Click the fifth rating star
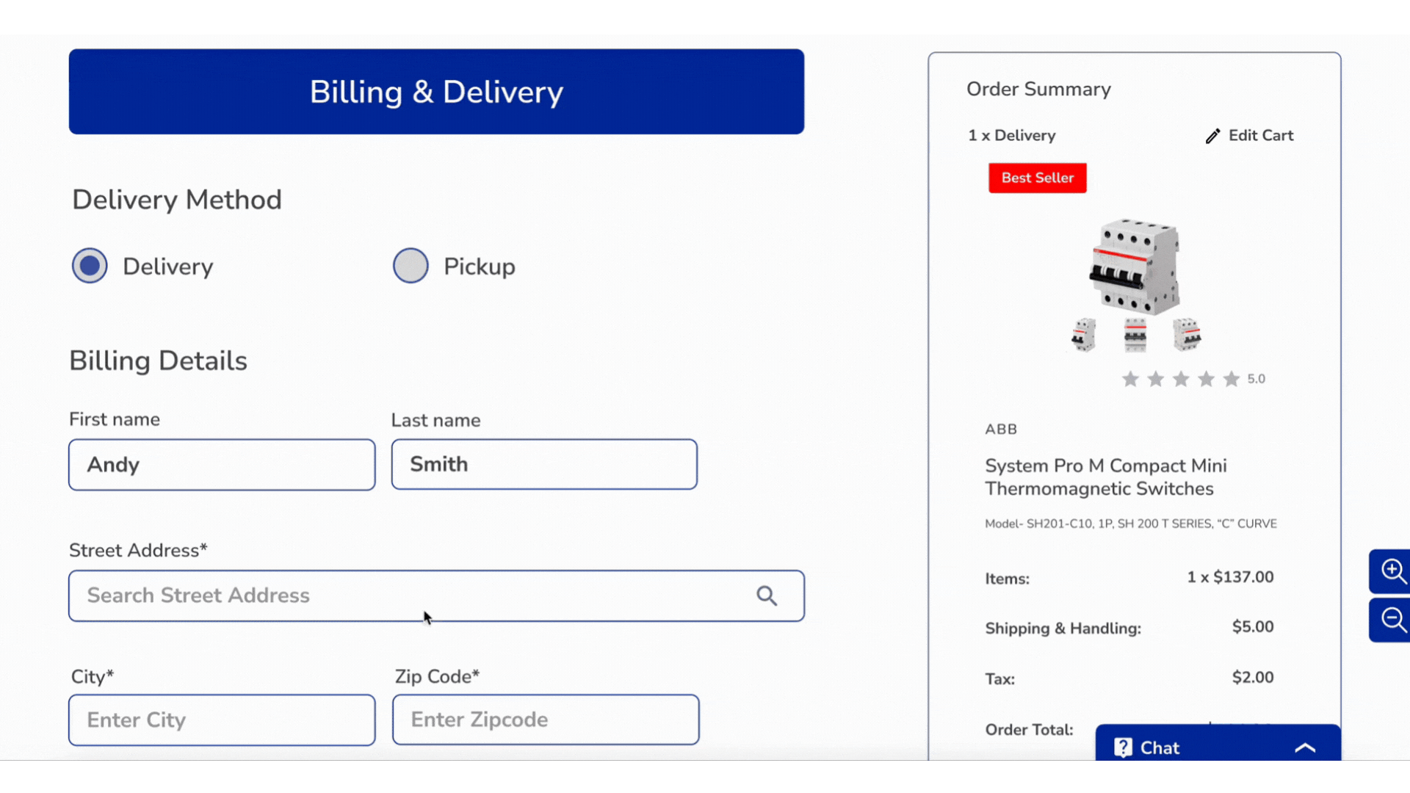Viewport: 1410px width, 793px height. 1231,379
